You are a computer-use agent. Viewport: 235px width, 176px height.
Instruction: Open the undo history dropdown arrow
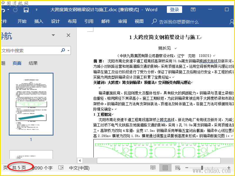pos(8,10)
